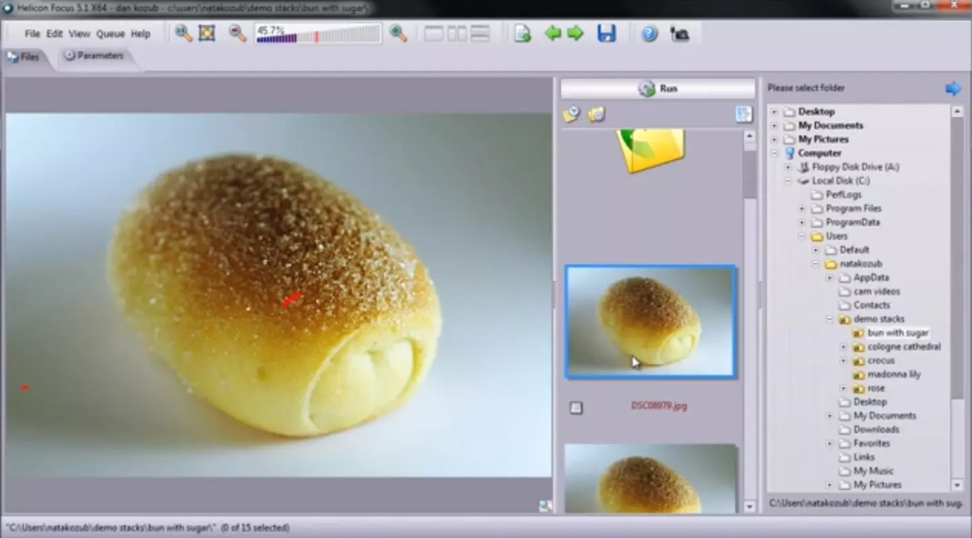Click the Helicon Focus title bar app icon
The width and height of the screenshot is (972, 538).
coord(8,7)
